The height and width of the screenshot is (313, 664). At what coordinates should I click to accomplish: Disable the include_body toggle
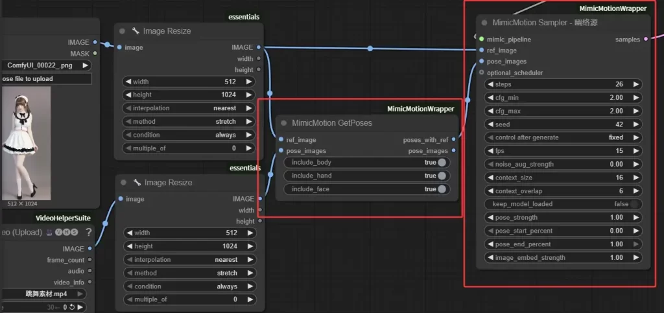(442, 162)
